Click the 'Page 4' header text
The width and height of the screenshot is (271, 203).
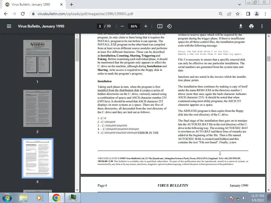pyautogui.click(x=102, y=185)
